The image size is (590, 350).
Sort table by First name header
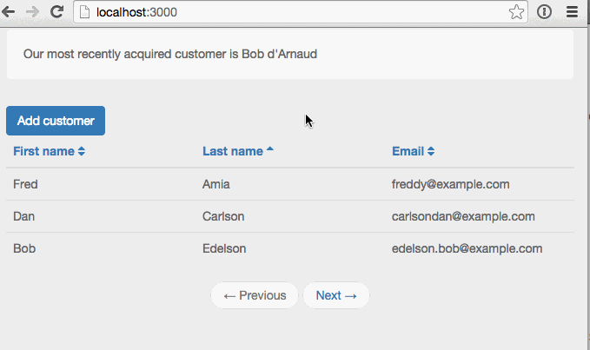pyautogui.click(x=43, y=151)
